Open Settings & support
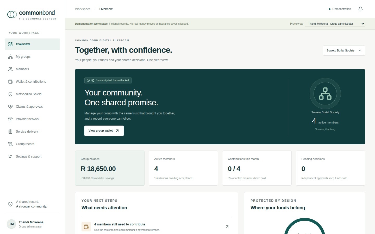The height and width of the screenshot is (234, 375). (x=32, y=157)
